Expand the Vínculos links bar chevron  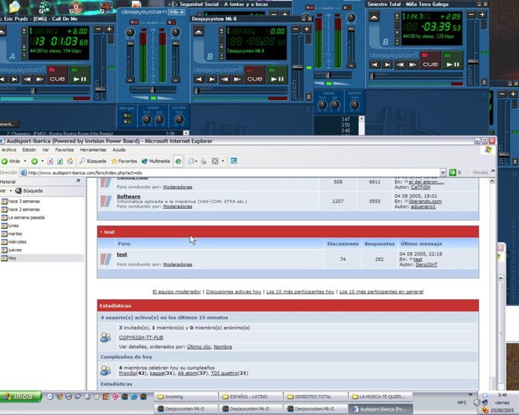493,171
